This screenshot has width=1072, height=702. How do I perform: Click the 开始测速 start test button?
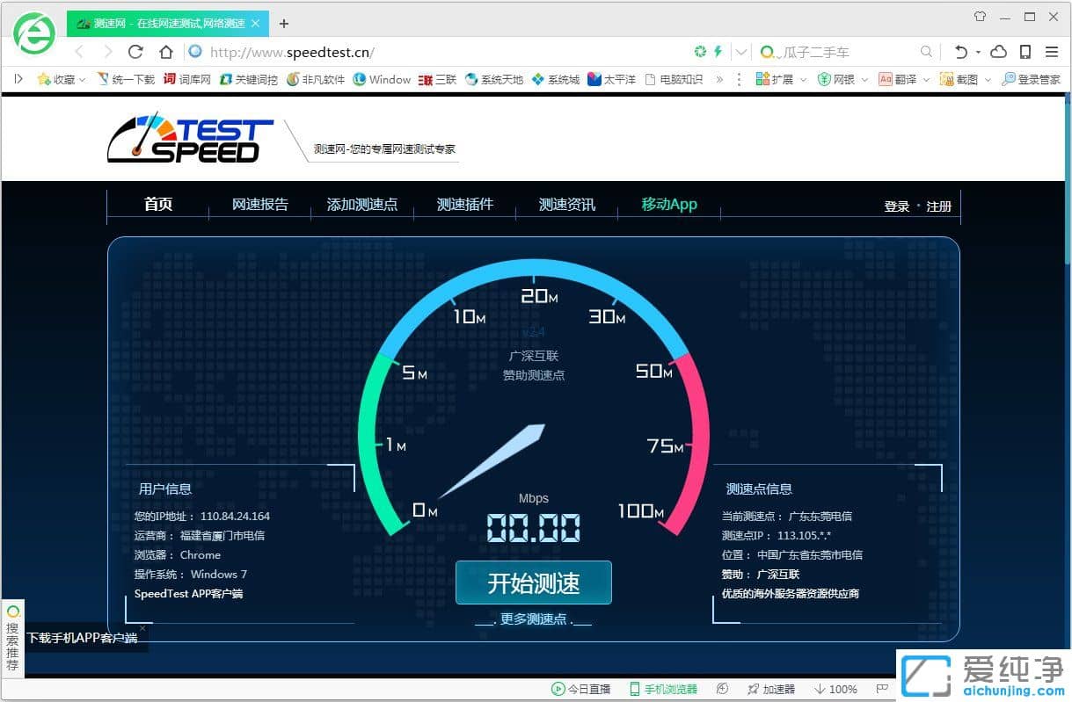(x=533, y=583)
